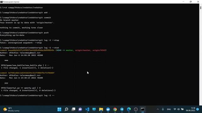
Task: Open the weather widget showing 18°C
Action: pos(11,110)
